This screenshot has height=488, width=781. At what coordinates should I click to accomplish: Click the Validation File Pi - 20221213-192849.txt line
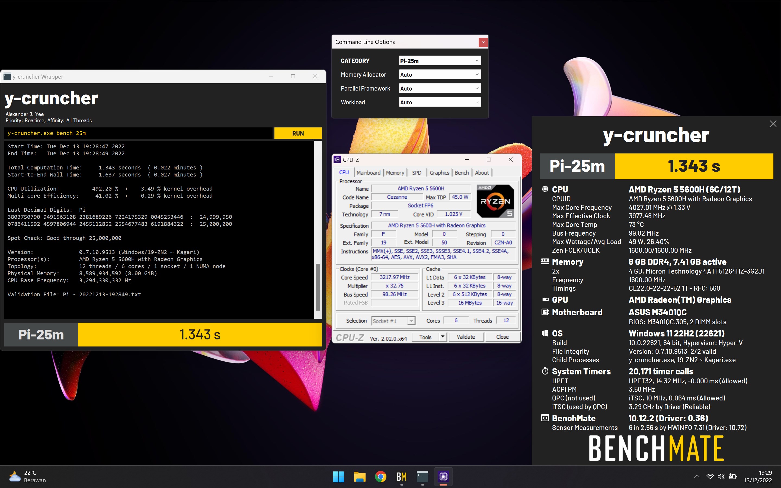pos(74,294)
